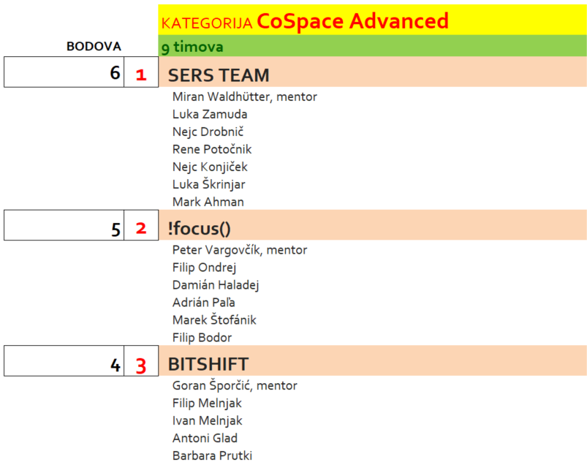The image size is (587, 462).
Task: Click the score cell showing 5
Action: click(x=64, y=228)
